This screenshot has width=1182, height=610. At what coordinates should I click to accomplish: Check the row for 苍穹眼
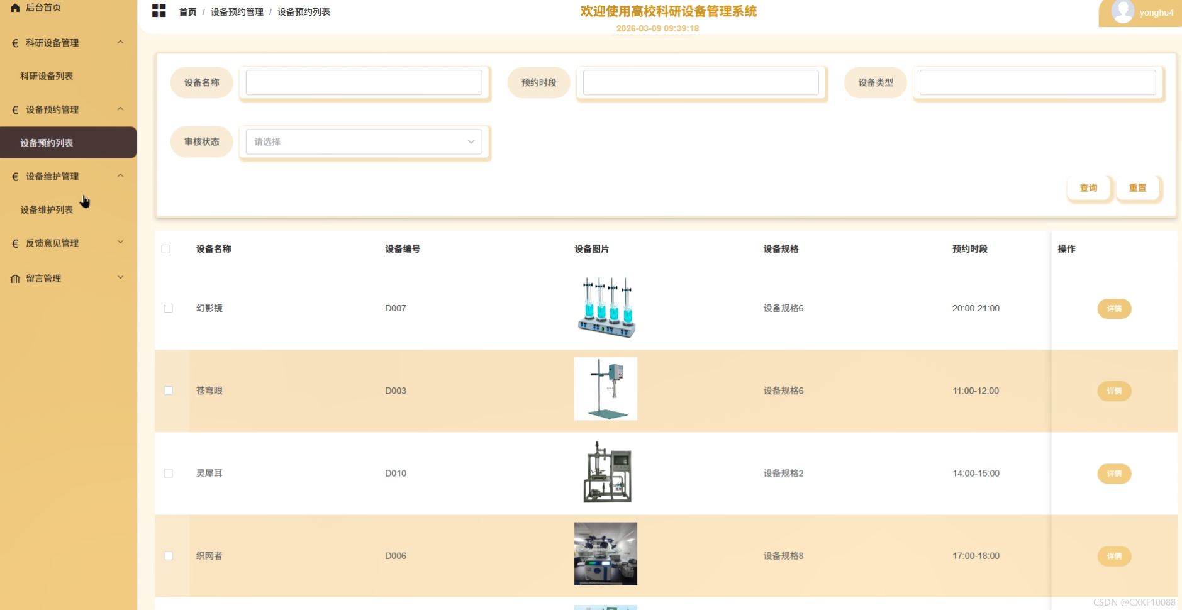point(169,391)
